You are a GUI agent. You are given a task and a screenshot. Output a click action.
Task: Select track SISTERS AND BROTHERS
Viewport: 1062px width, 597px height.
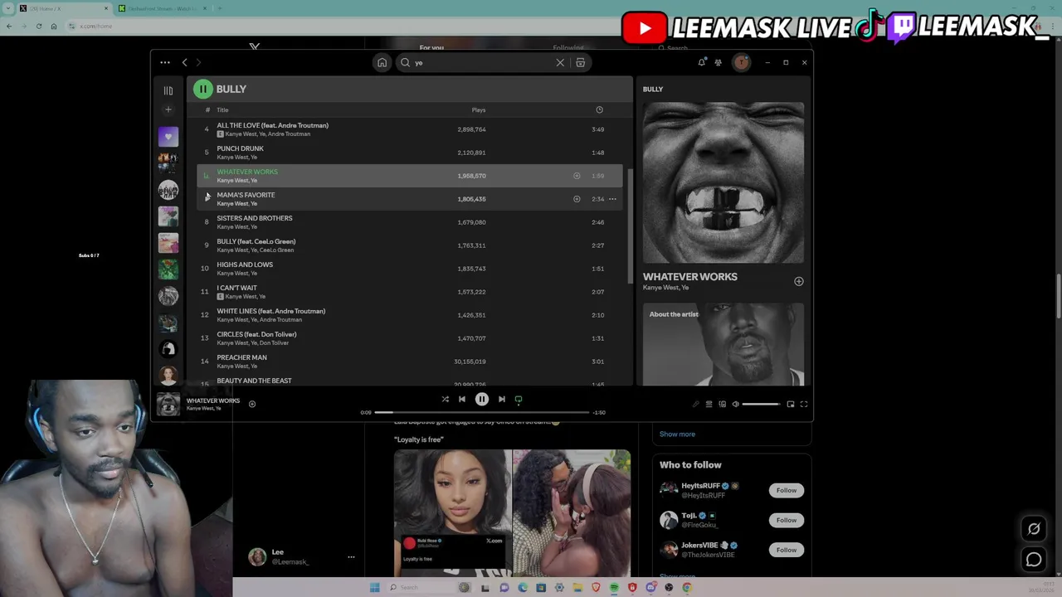[x=410, y=222]
